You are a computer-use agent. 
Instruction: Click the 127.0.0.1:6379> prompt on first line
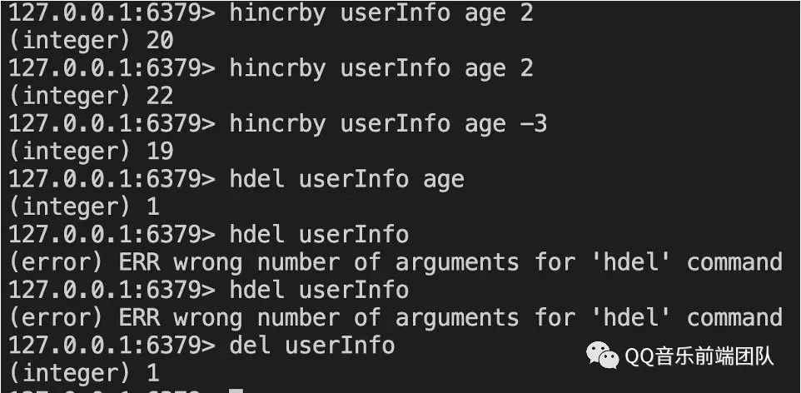[x=112, y=13]
